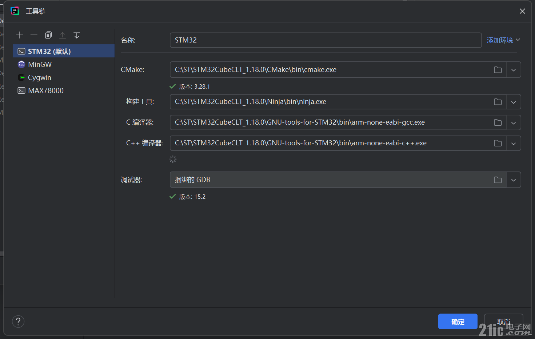Expand C 编译器 dropdown
Viewport: 535px width, 339px height.
click(514, 122)
